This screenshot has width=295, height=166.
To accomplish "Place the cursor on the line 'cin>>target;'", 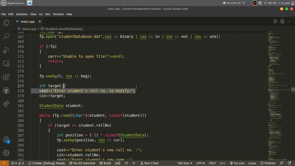I will pyautogui.click(x=52, y=96).
